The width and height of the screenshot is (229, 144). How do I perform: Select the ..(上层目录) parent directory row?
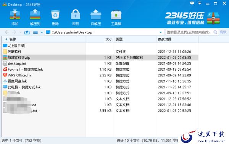click(x=100, y=45)
